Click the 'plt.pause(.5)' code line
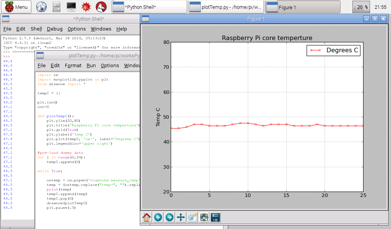This screenshot has height=229, width=391. point(61,208)
